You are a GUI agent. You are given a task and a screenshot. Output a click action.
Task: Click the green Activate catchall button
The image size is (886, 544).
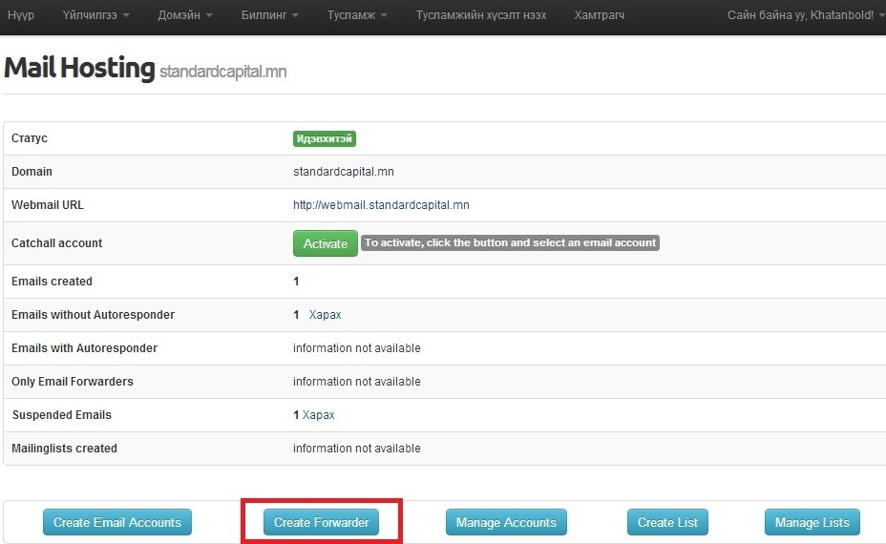pyautogui.click(x=325, y=243)
